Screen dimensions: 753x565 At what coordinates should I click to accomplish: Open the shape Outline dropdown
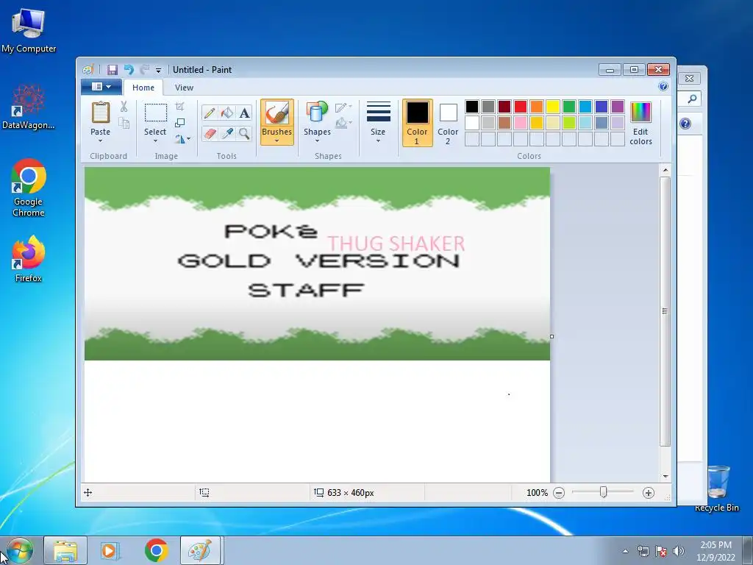coord(344,107)
